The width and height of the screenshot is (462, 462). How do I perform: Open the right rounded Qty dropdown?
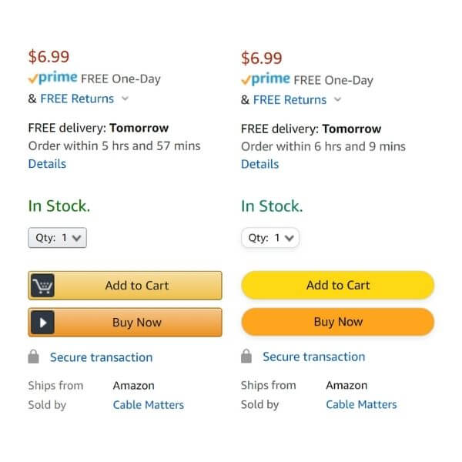tap(270, 238)
